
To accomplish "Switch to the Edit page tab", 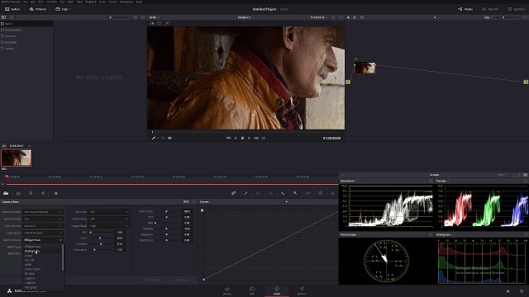I will [252, 291].
